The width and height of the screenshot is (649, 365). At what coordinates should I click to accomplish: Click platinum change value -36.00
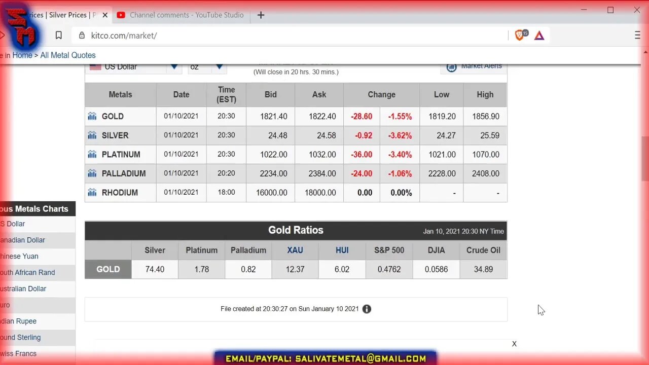coord(362,155)
